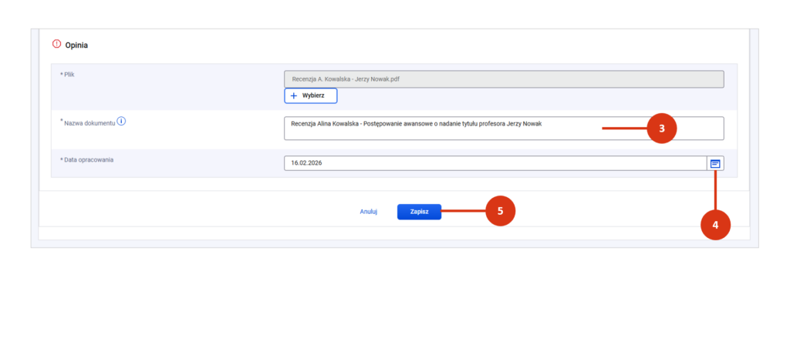Click the required asterisk before Nazwa dokumentu
This screenshot has width=790, height=338.
[x=62, y=121]
